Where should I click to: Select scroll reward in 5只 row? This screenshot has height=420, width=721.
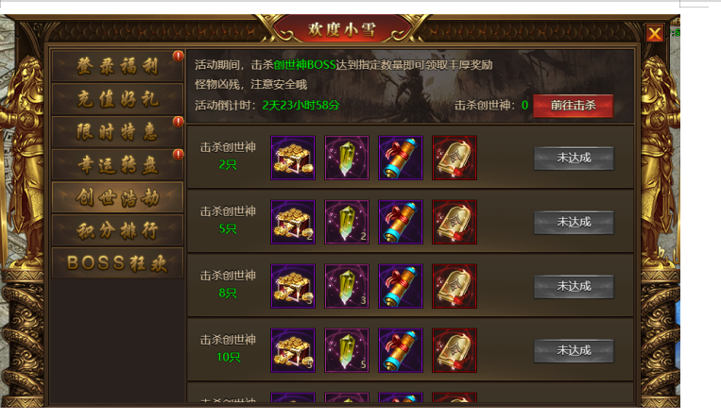coord(401,222)
